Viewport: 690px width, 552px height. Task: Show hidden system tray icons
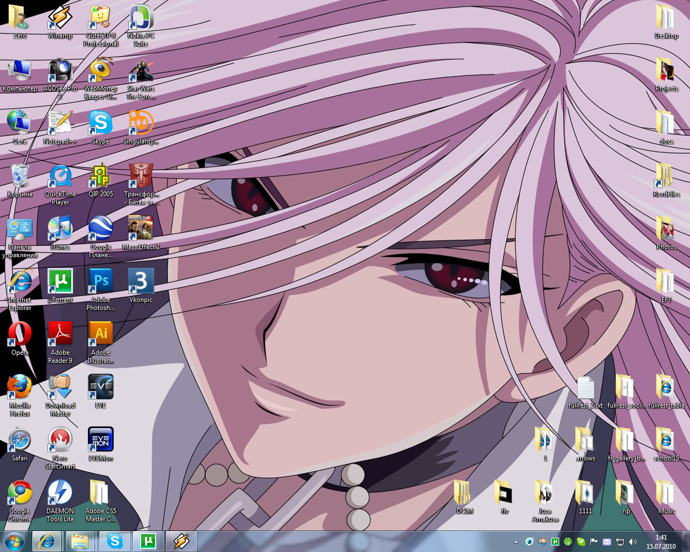(x=516, y=542)
